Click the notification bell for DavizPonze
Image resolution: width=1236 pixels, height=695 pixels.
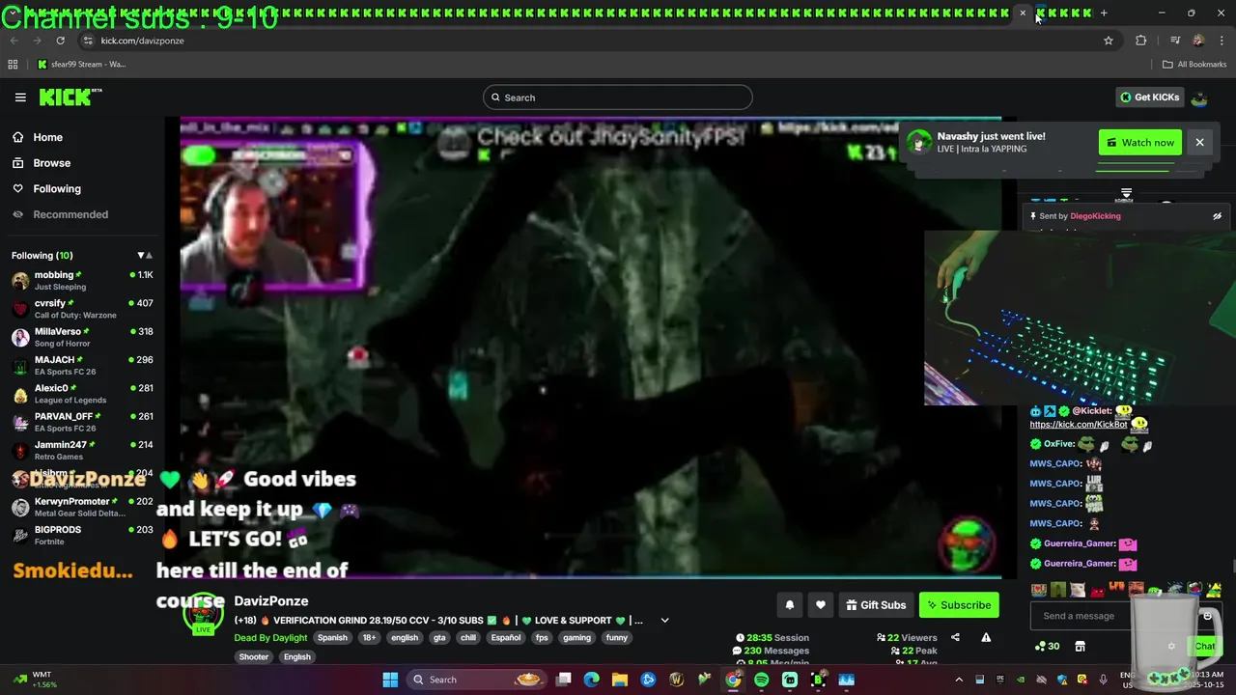789,605
